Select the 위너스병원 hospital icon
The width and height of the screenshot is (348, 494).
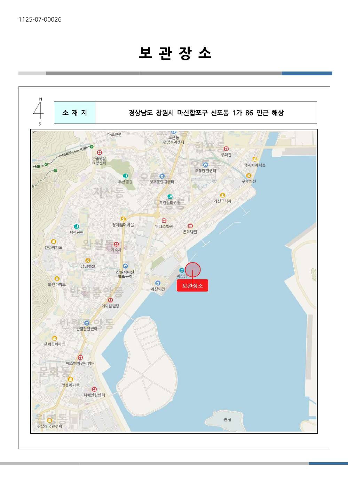coord(164,221)
